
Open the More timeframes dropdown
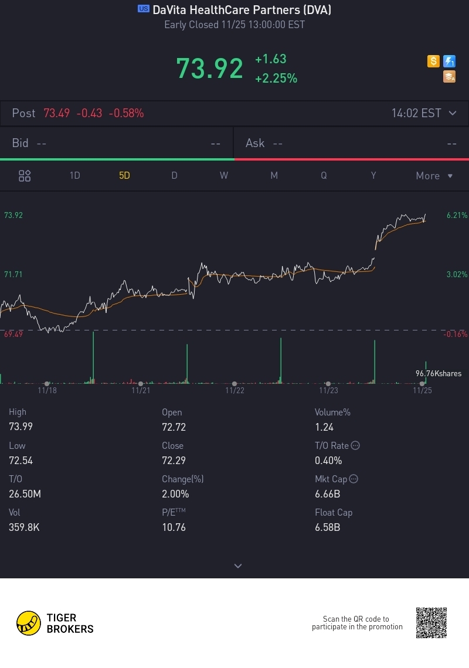434,176
